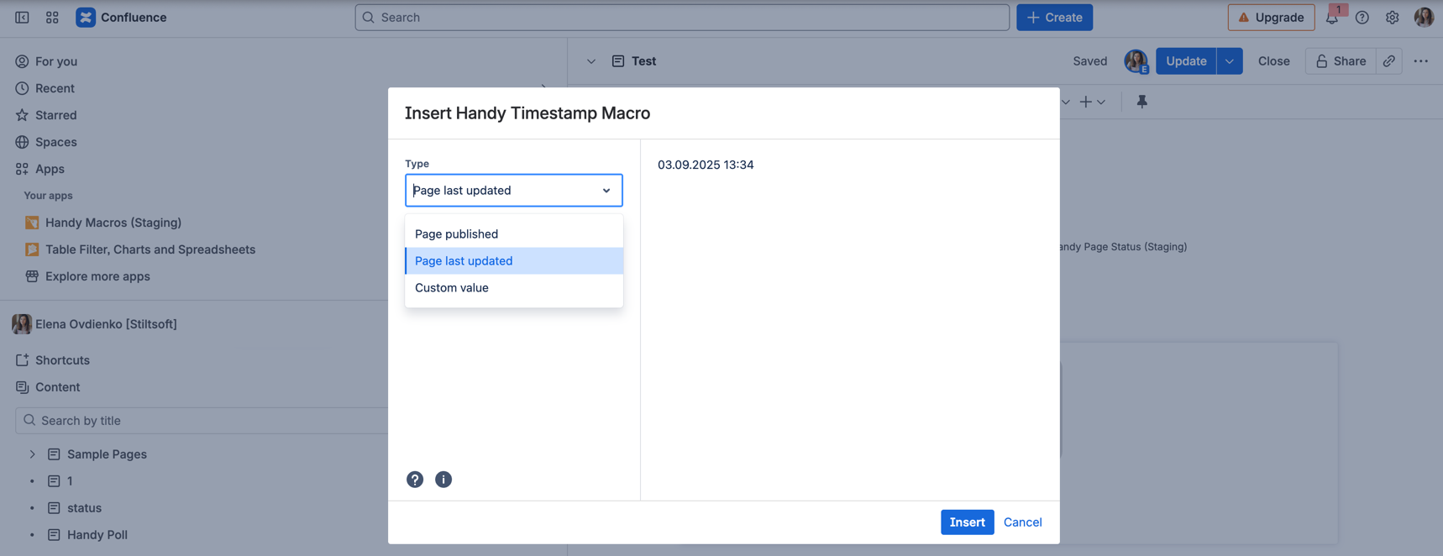Expand the Update button dropdown arrow

(x=1229, y=61)
